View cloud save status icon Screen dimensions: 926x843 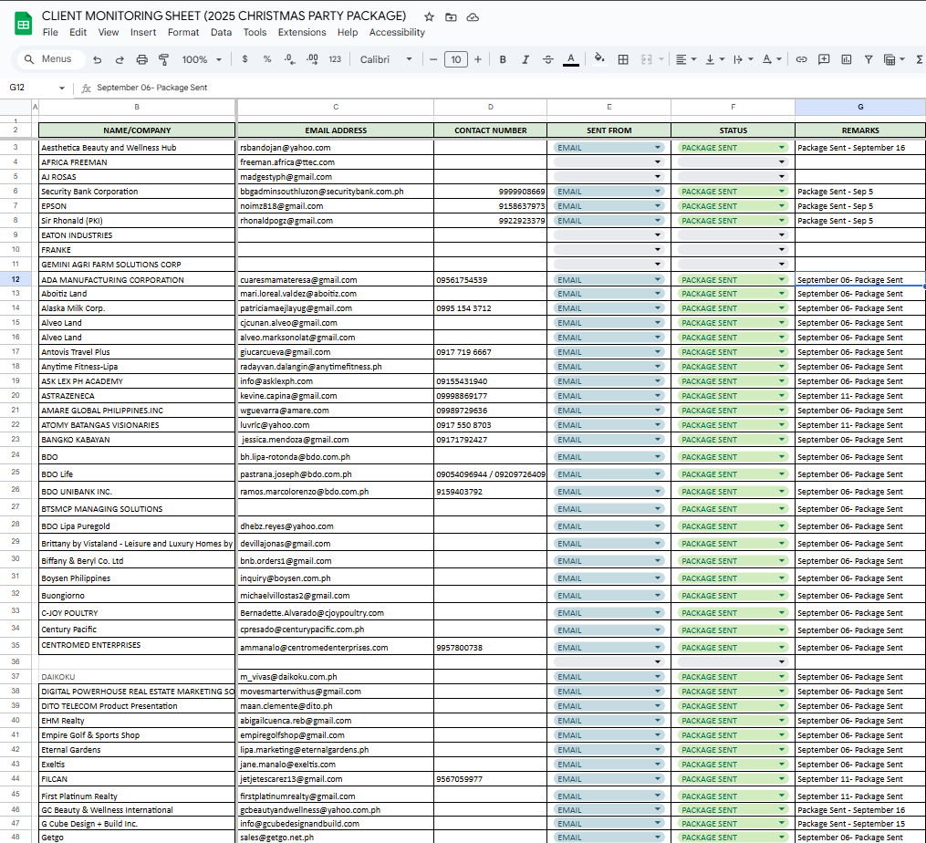[473, 17]
